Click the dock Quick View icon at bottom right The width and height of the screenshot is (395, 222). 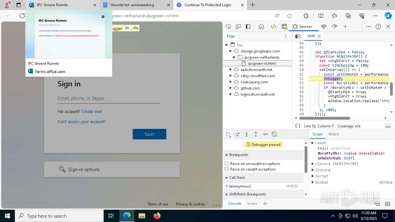377,203
